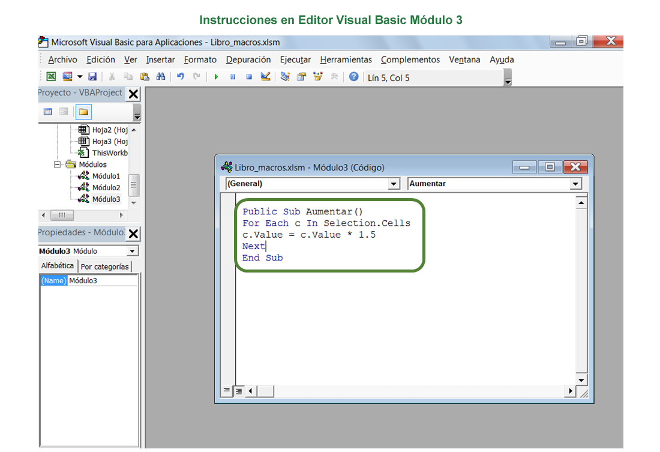
Task: Open Find with the binoculars icon
Action: [x=161, y=77]
